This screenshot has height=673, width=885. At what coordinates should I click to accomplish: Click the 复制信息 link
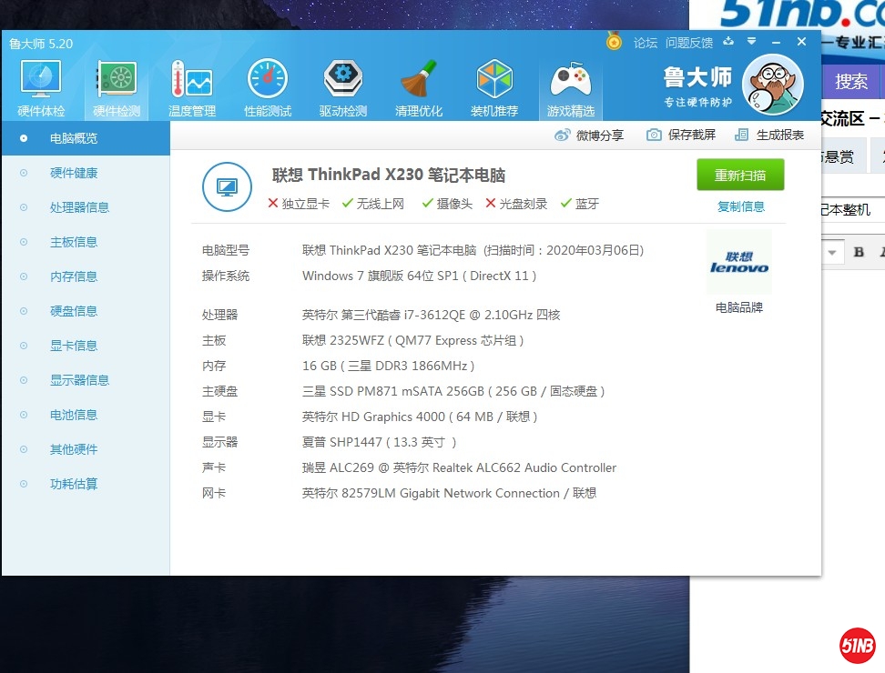740,206
